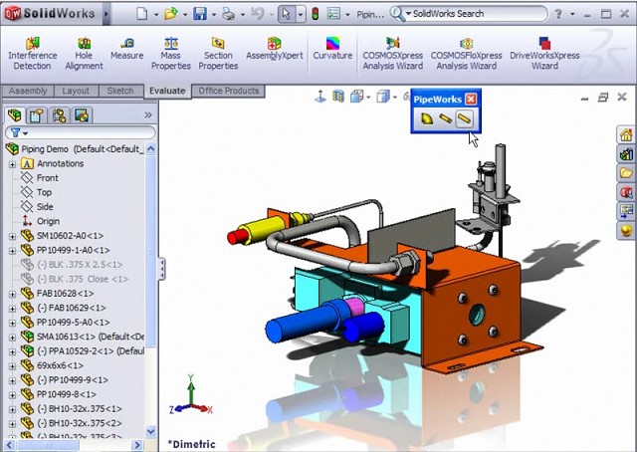Click the Rebuild traffic light icon

tap(315, 14)
